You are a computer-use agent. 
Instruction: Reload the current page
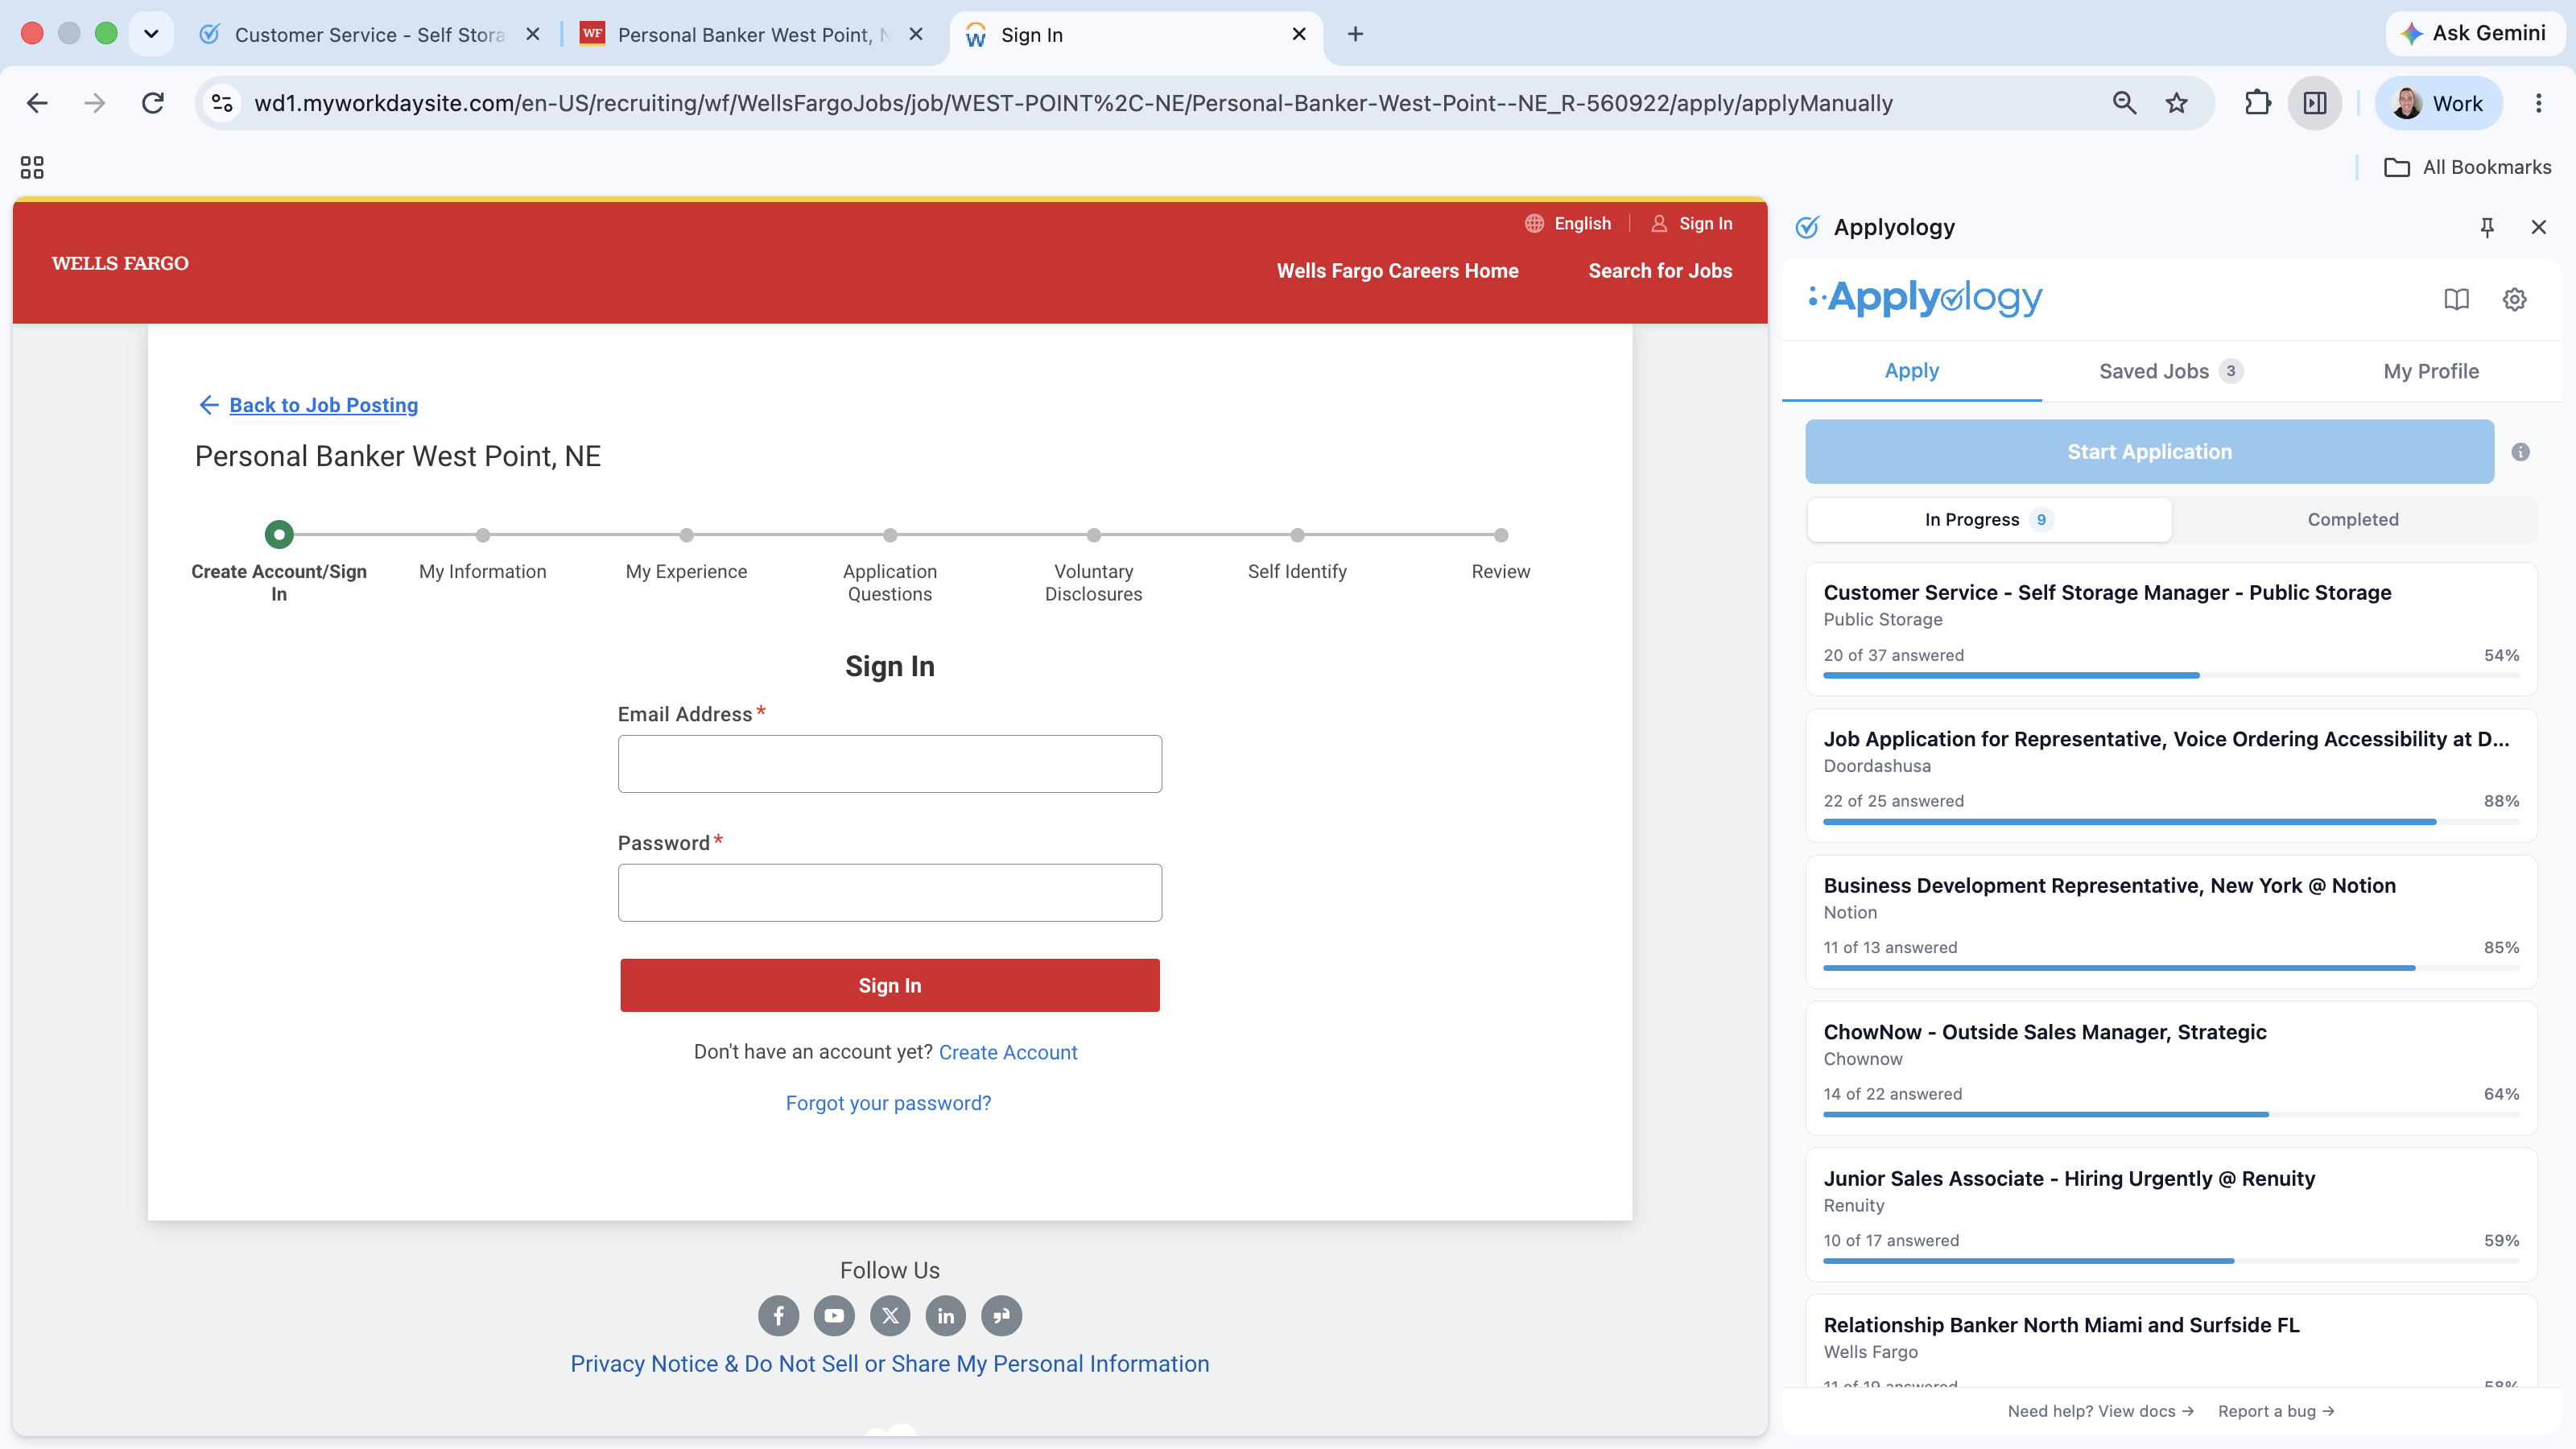(x=153, y=103)
